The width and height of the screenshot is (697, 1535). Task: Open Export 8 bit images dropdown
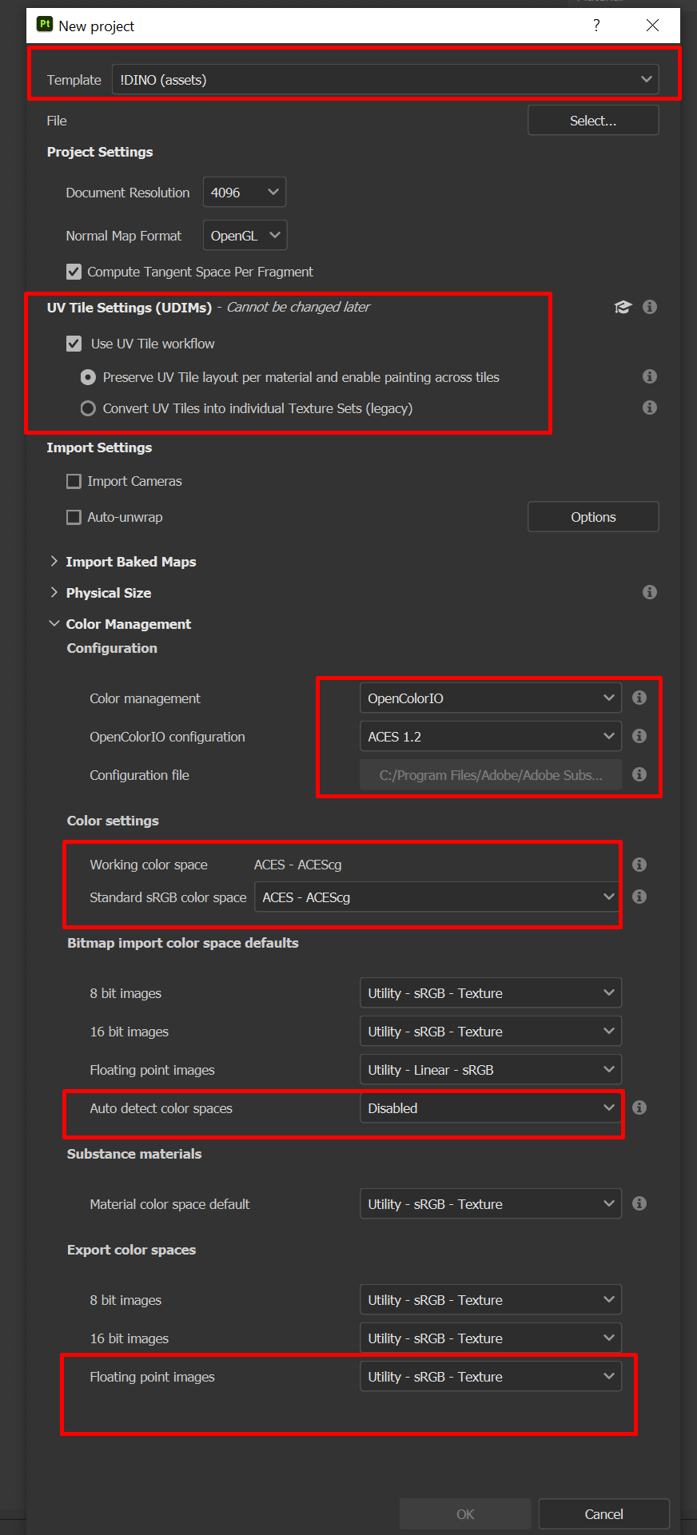pos(491,1300)
